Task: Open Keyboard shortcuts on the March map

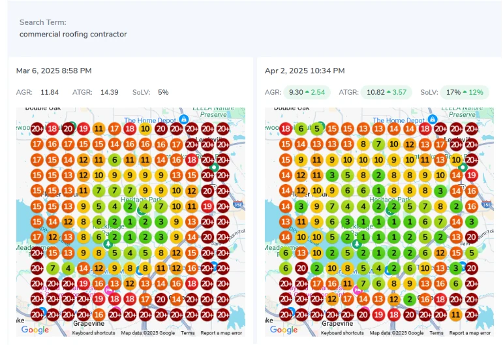Action: tap(93, 333)
